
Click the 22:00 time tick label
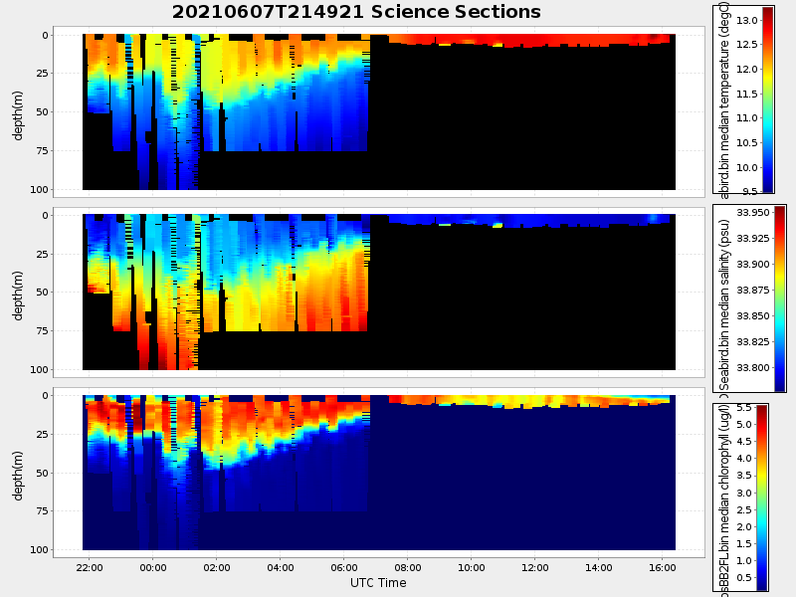pyautogui.click(x=90, y=567)
